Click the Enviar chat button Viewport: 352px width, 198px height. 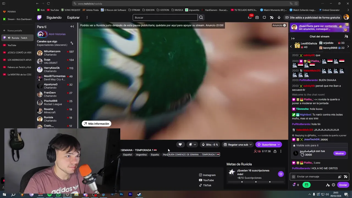tap(343, 185)
